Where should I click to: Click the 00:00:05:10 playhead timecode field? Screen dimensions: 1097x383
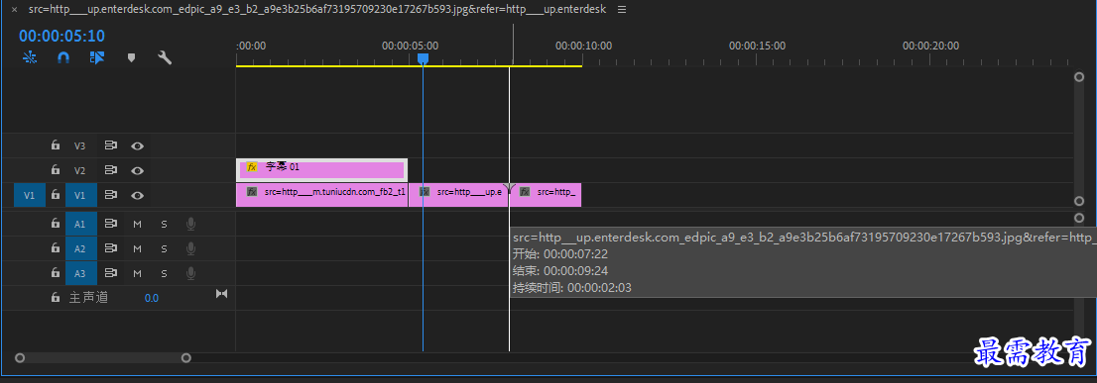[x=61, y=36]
